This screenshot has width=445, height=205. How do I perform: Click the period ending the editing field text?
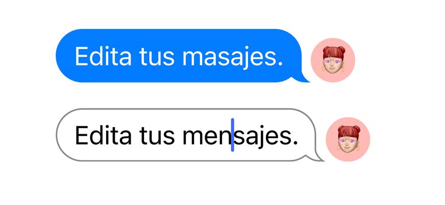[x=295, y=143]
